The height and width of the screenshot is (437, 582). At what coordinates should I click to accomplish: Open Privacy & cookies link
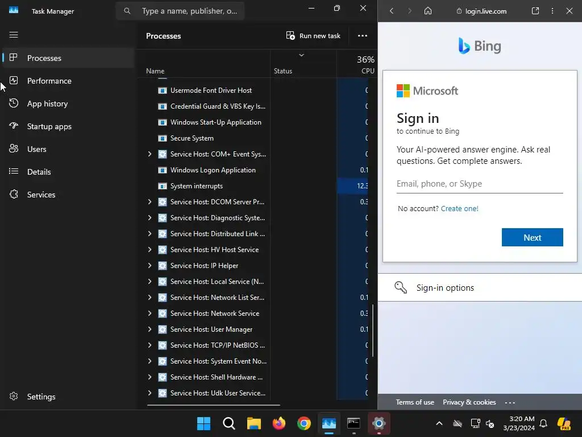[x=469, y=402]
